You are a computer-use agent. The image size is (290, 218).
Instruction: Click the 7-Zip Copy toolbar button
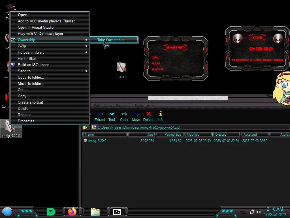pyautogui.click(x=124, y=117)
